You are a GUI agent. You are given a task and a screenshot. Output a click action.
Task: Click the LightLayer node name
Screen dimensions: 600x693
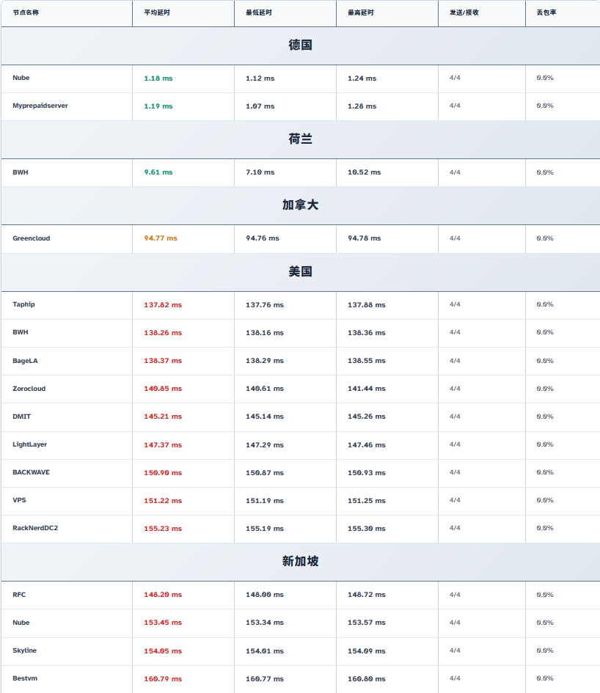tap(30, 444)
